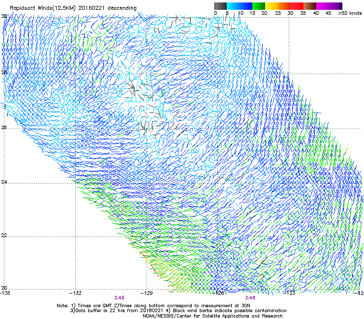Click the '25' legend tick label
This screenshot has width=364, height=319.
278,13
